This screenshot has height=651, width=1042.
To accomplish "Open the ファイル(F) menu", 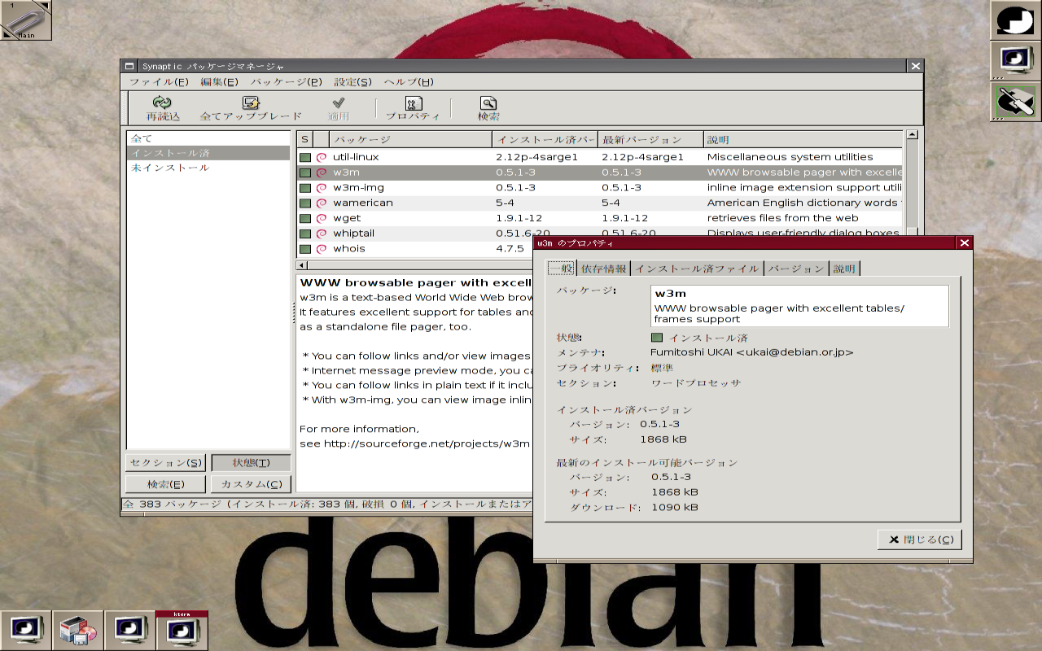I will tap(159, 82).
